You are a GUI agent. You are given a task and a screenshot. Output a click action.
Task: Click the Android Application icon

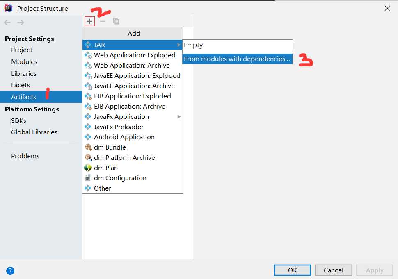pyautogui.click(x=88, y=137)
